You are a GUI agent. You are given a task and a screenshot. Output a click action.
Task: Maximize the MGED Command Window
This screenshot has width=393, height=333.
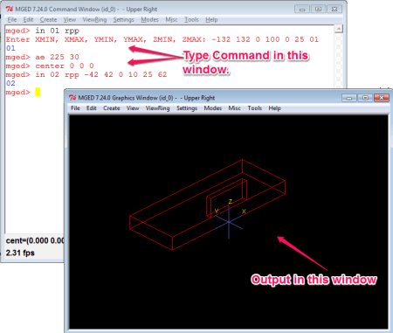(x=318, y=9)
